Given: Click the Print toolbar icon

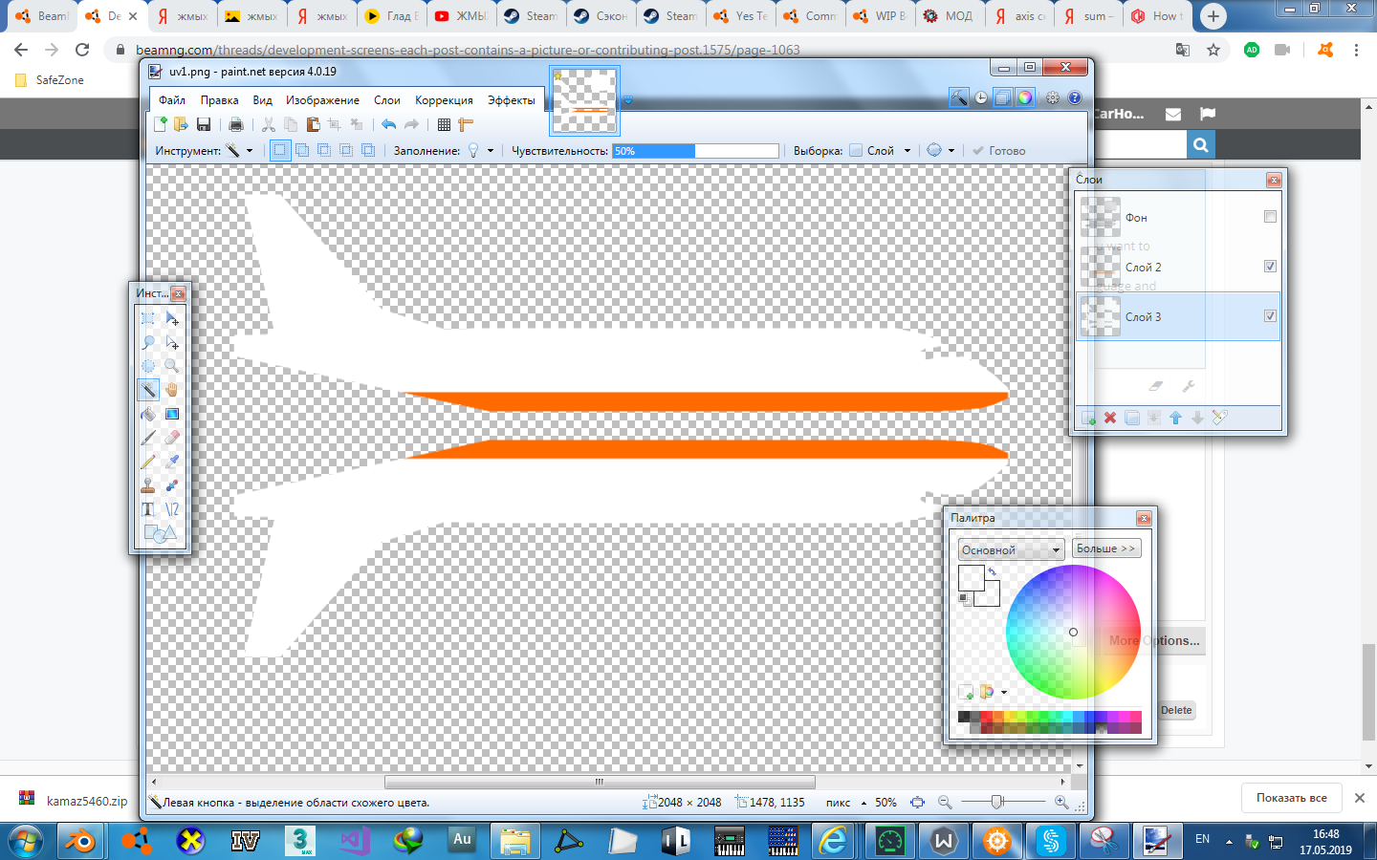Looking at the screenshot, I should [236, 124].
